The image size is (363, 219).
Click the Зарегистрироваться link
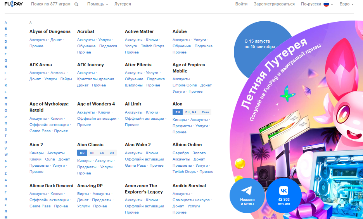click(274, 4)
